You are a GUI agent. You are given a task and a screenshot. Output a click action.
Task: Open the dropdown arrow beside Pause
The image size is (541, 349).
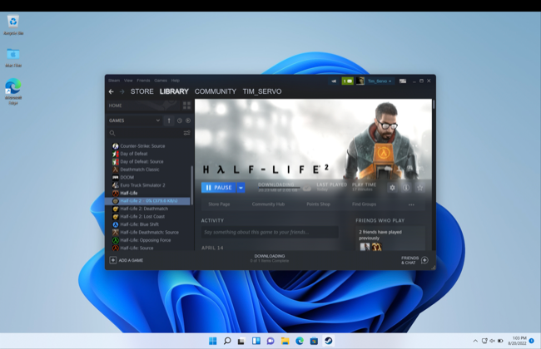(241, 188)
